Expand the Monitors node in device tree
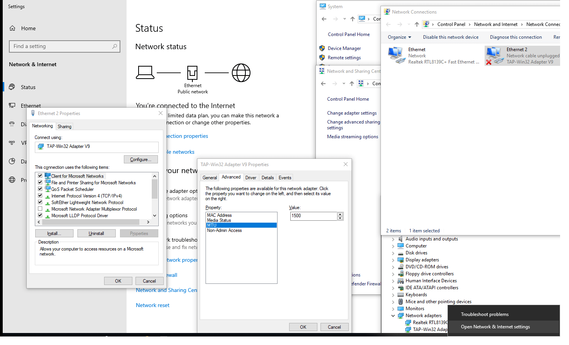This screenshot has height=345, width=569. pyautogui.click(x=393, y=309)
